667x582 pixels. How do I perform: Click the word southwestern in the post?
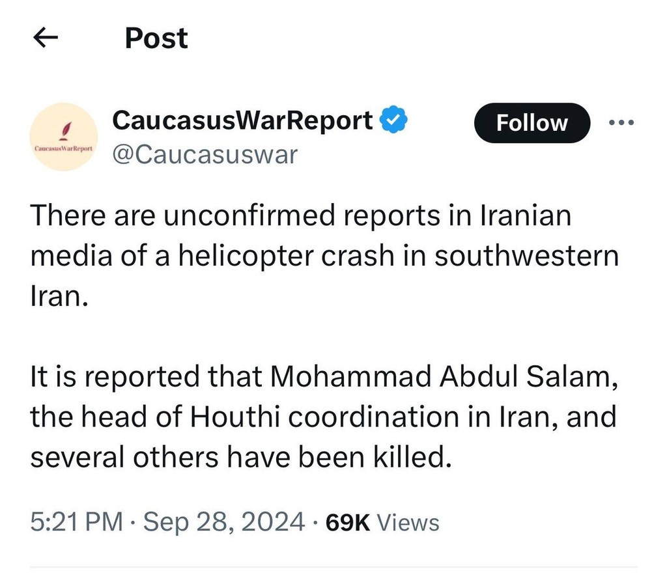(x=526, y=256)
